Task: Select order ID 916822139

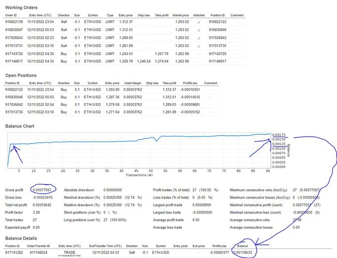Action: 14,22
